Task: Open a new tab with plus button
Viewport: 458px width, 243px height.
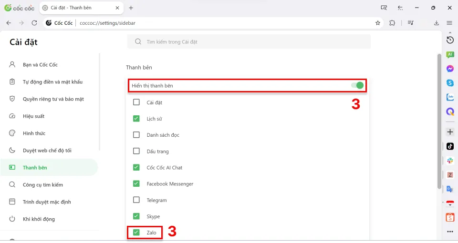Action: pos(131,8)
